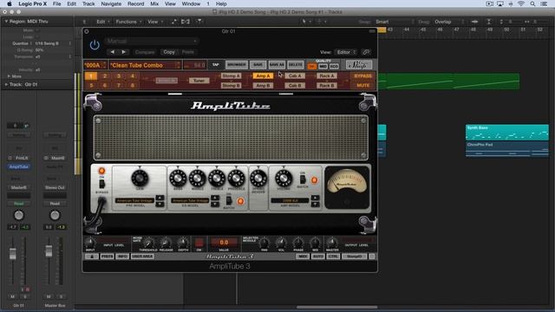
Task: Toggle the plugin power button
Action: point(95,45)
